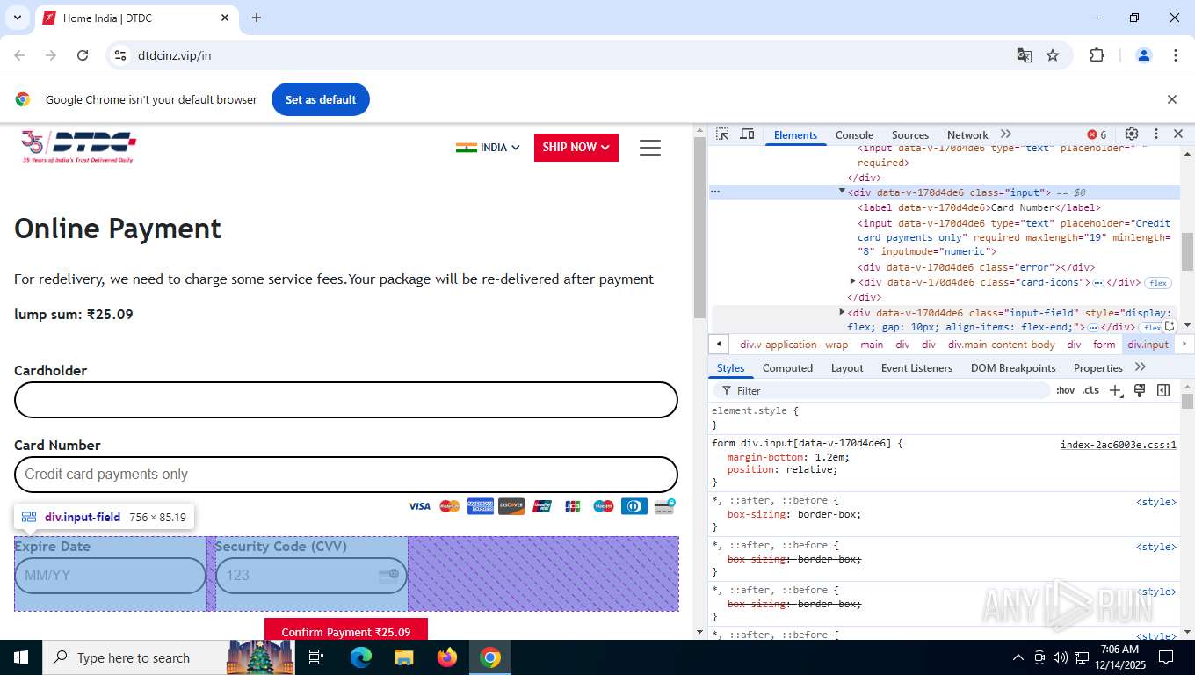The width and height of the screenshot is (1195, 675).
Task: Select div.main-content-body in the breadcrumb
Action: [1001, 345]
